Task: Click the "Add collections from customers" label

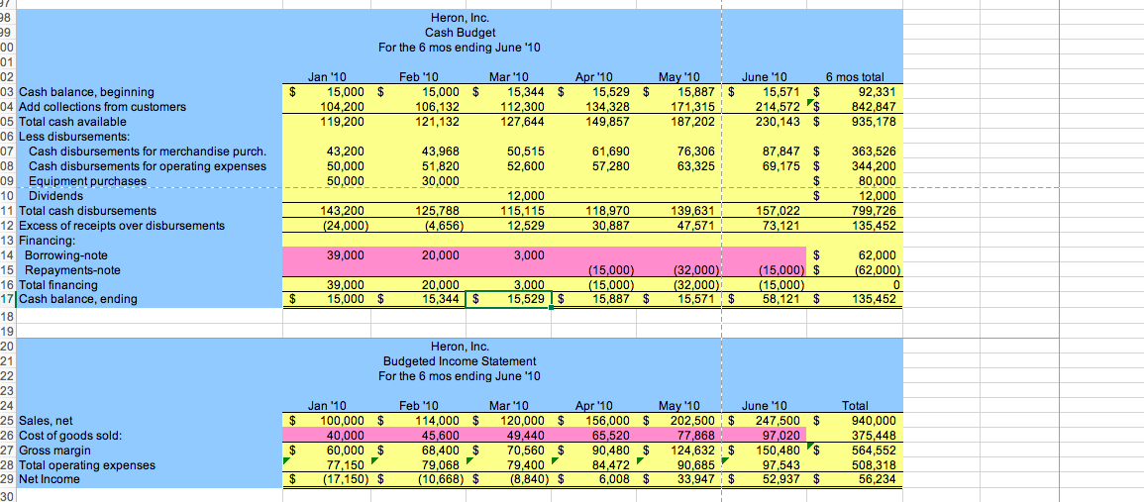Action: pos(102,107)
